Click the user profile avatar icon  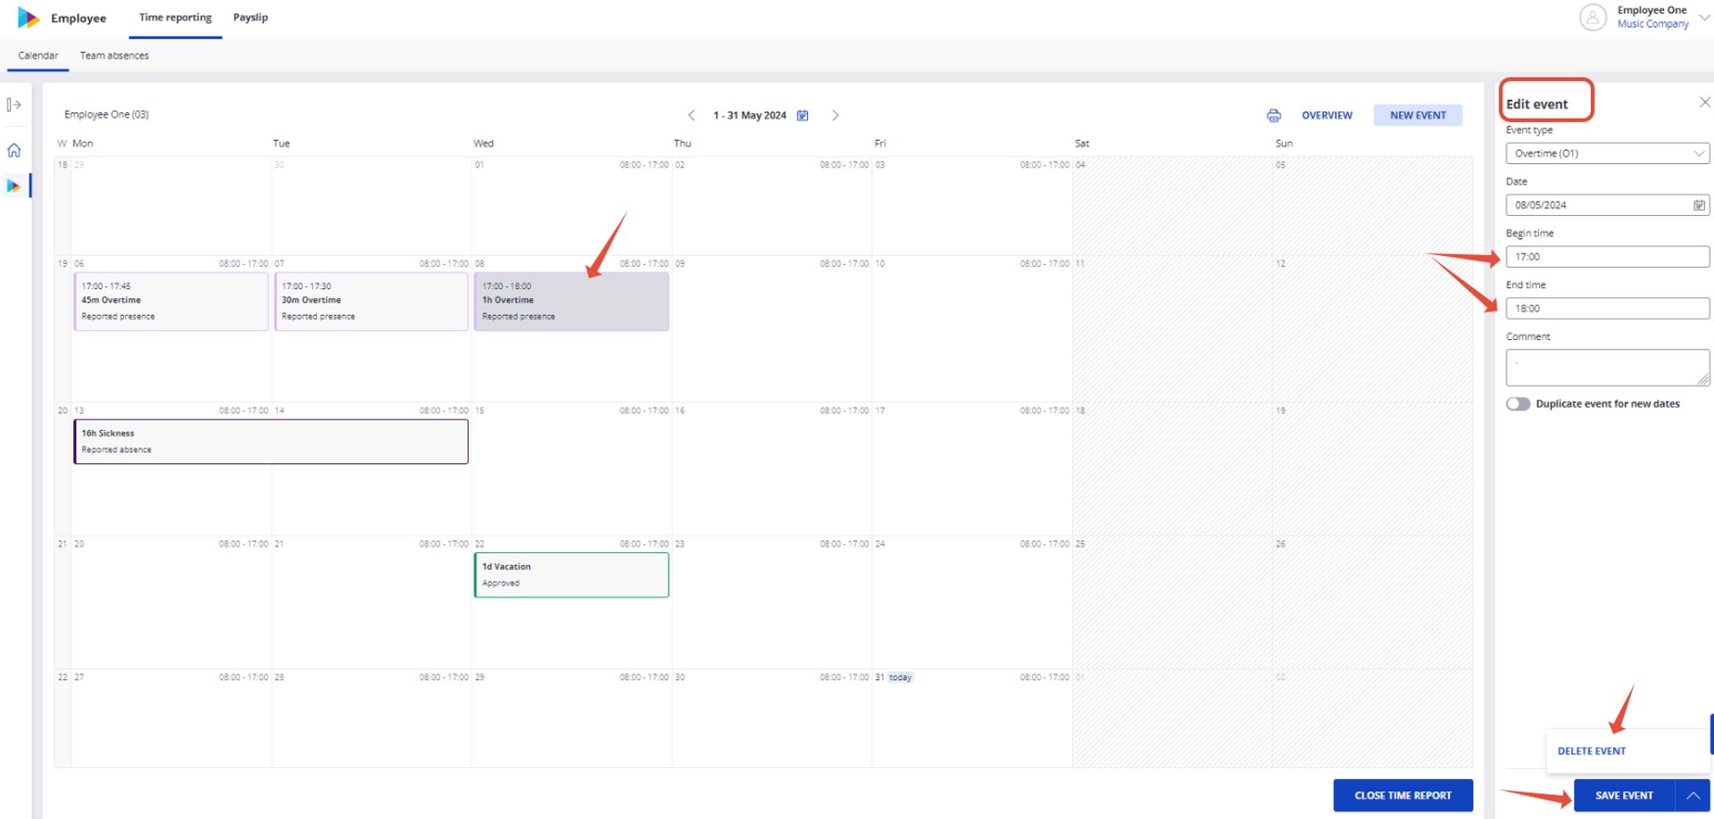point(1593,17)
